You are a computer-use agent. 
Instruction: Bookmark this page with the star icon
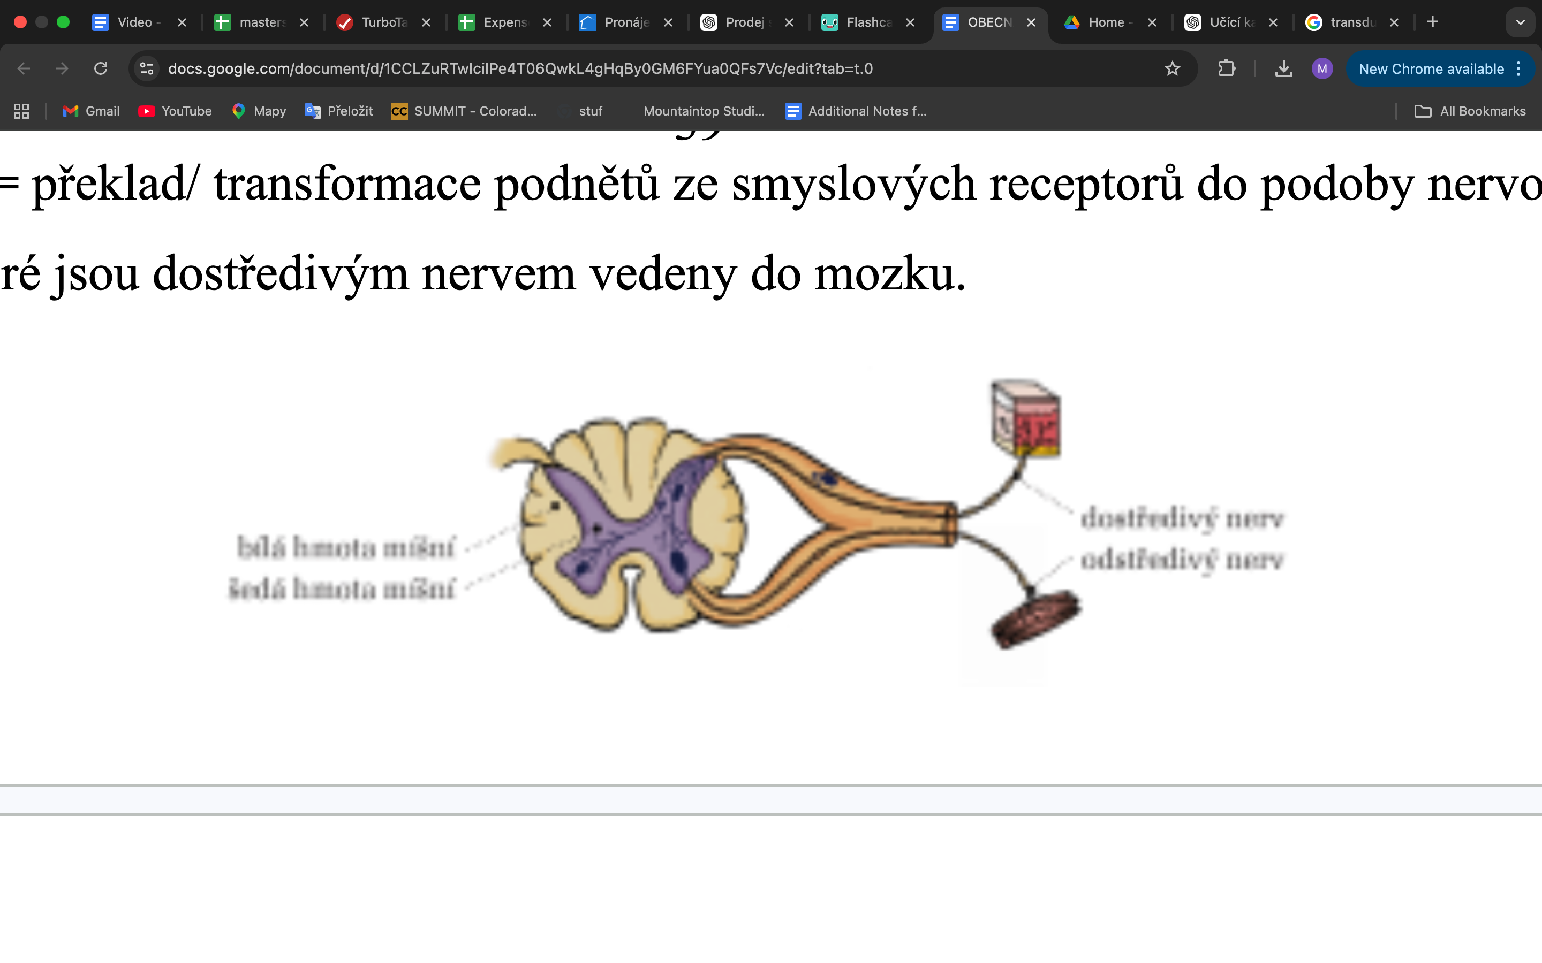pos(1173,68)
